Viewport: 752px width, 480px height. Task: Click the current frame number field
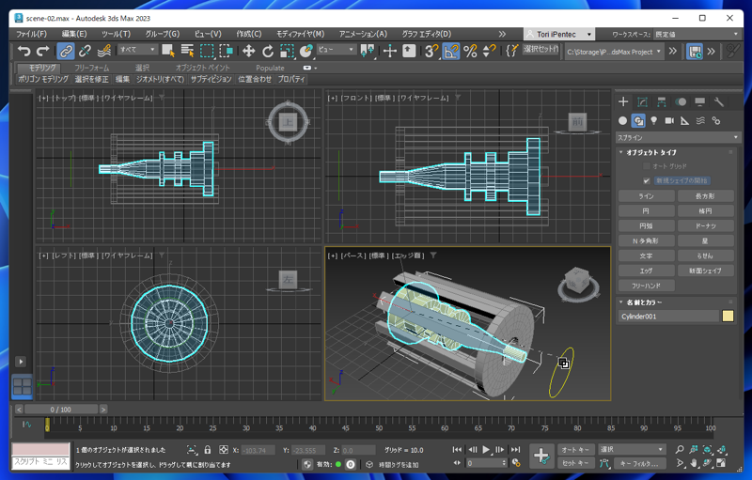click(x=483, y=463)
